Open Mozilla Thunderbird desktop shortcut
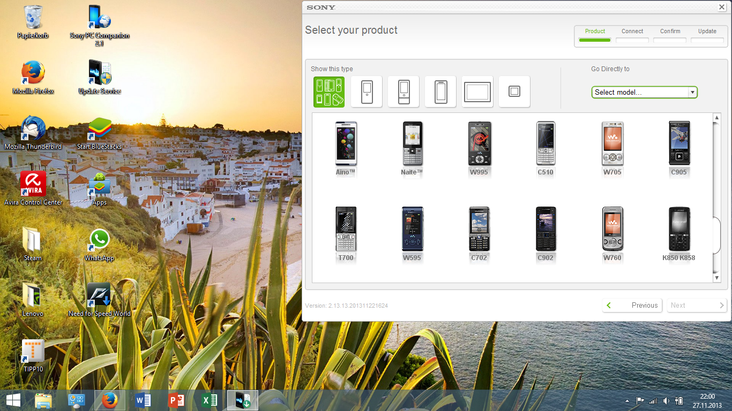The image size is (732, 411). click(33, 133)
